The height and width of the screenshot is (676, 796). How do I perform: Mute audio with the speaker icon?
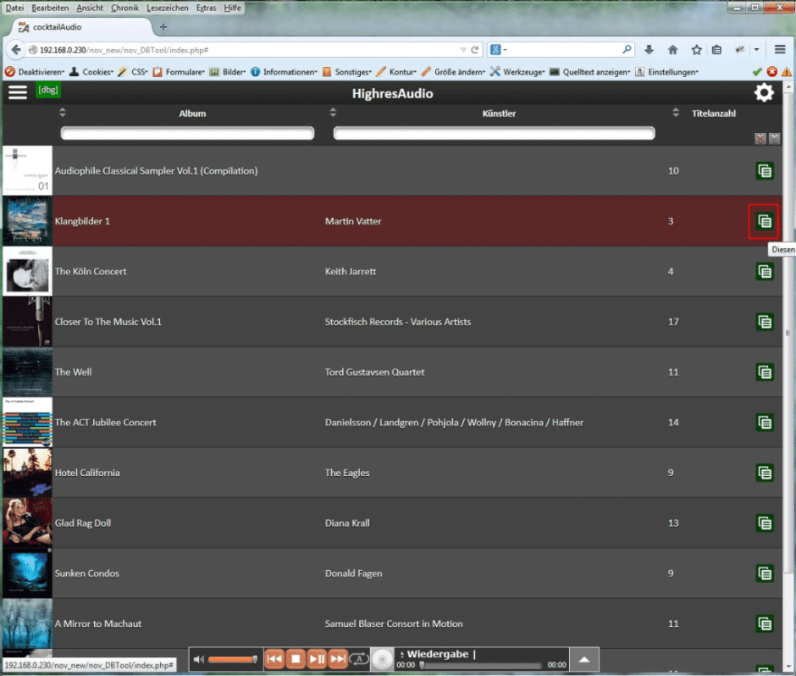(x=199, y=659)
